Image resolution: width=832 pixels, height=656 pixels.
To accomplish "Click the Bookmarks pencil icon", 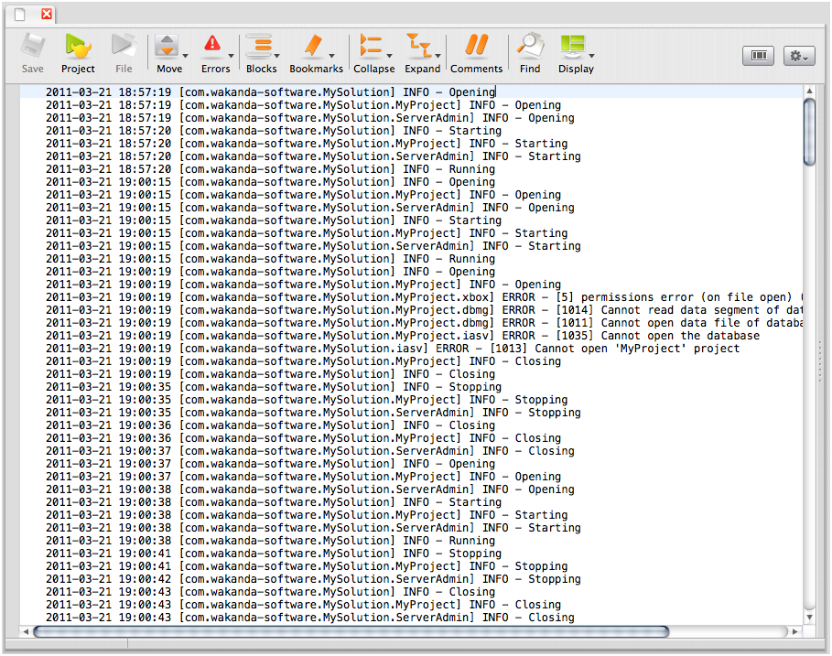I will 314,46.
